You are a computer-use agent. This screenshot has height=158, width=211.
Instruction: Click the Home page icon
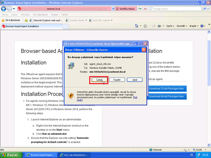(x=137, y=26)
